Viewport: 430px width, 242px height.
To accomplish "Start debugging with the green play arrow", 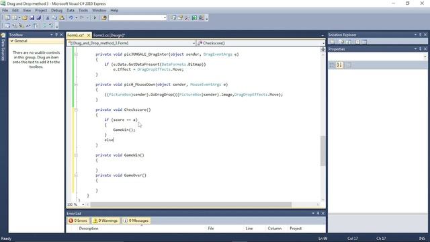I will click(95, 18).
